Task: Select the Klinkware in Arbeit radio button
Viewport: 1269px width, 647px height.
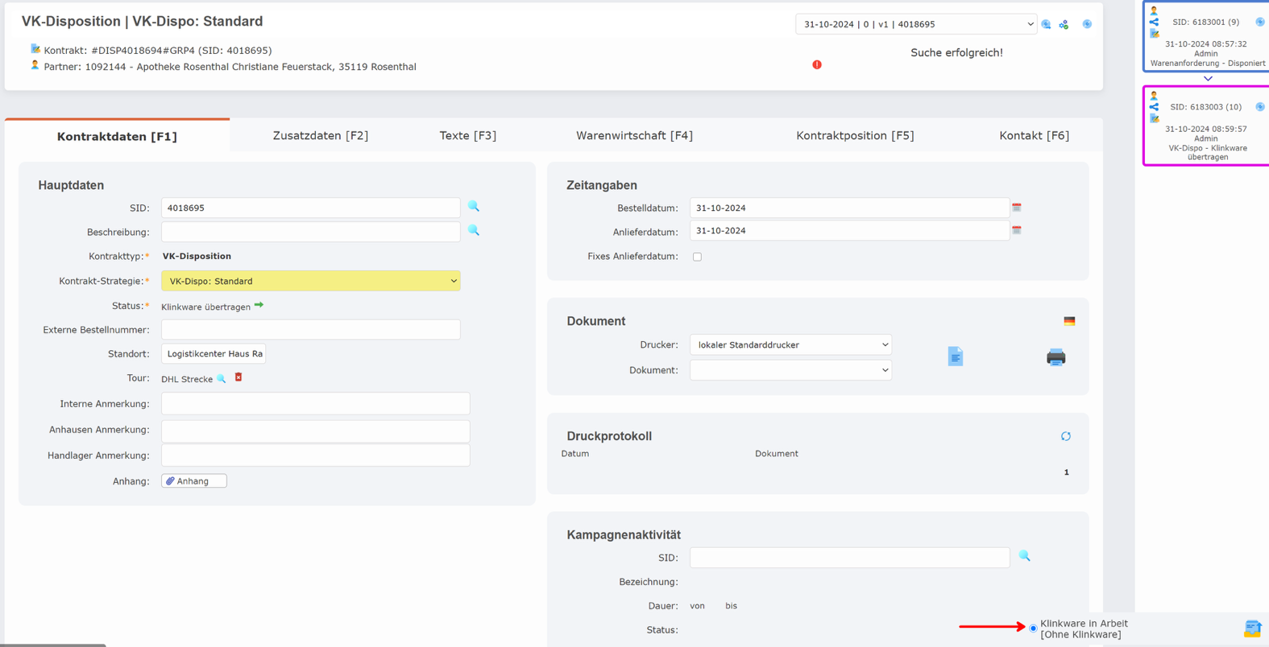Action: pos(1033,628)
